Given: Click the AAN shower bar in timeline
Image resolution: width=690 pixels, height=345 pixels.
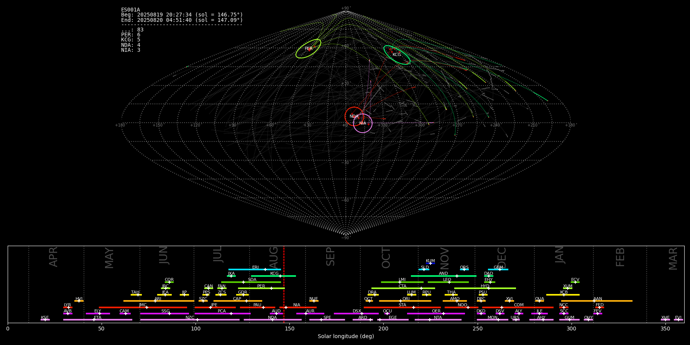Looking at the screenshot, I should coord(597,301).
